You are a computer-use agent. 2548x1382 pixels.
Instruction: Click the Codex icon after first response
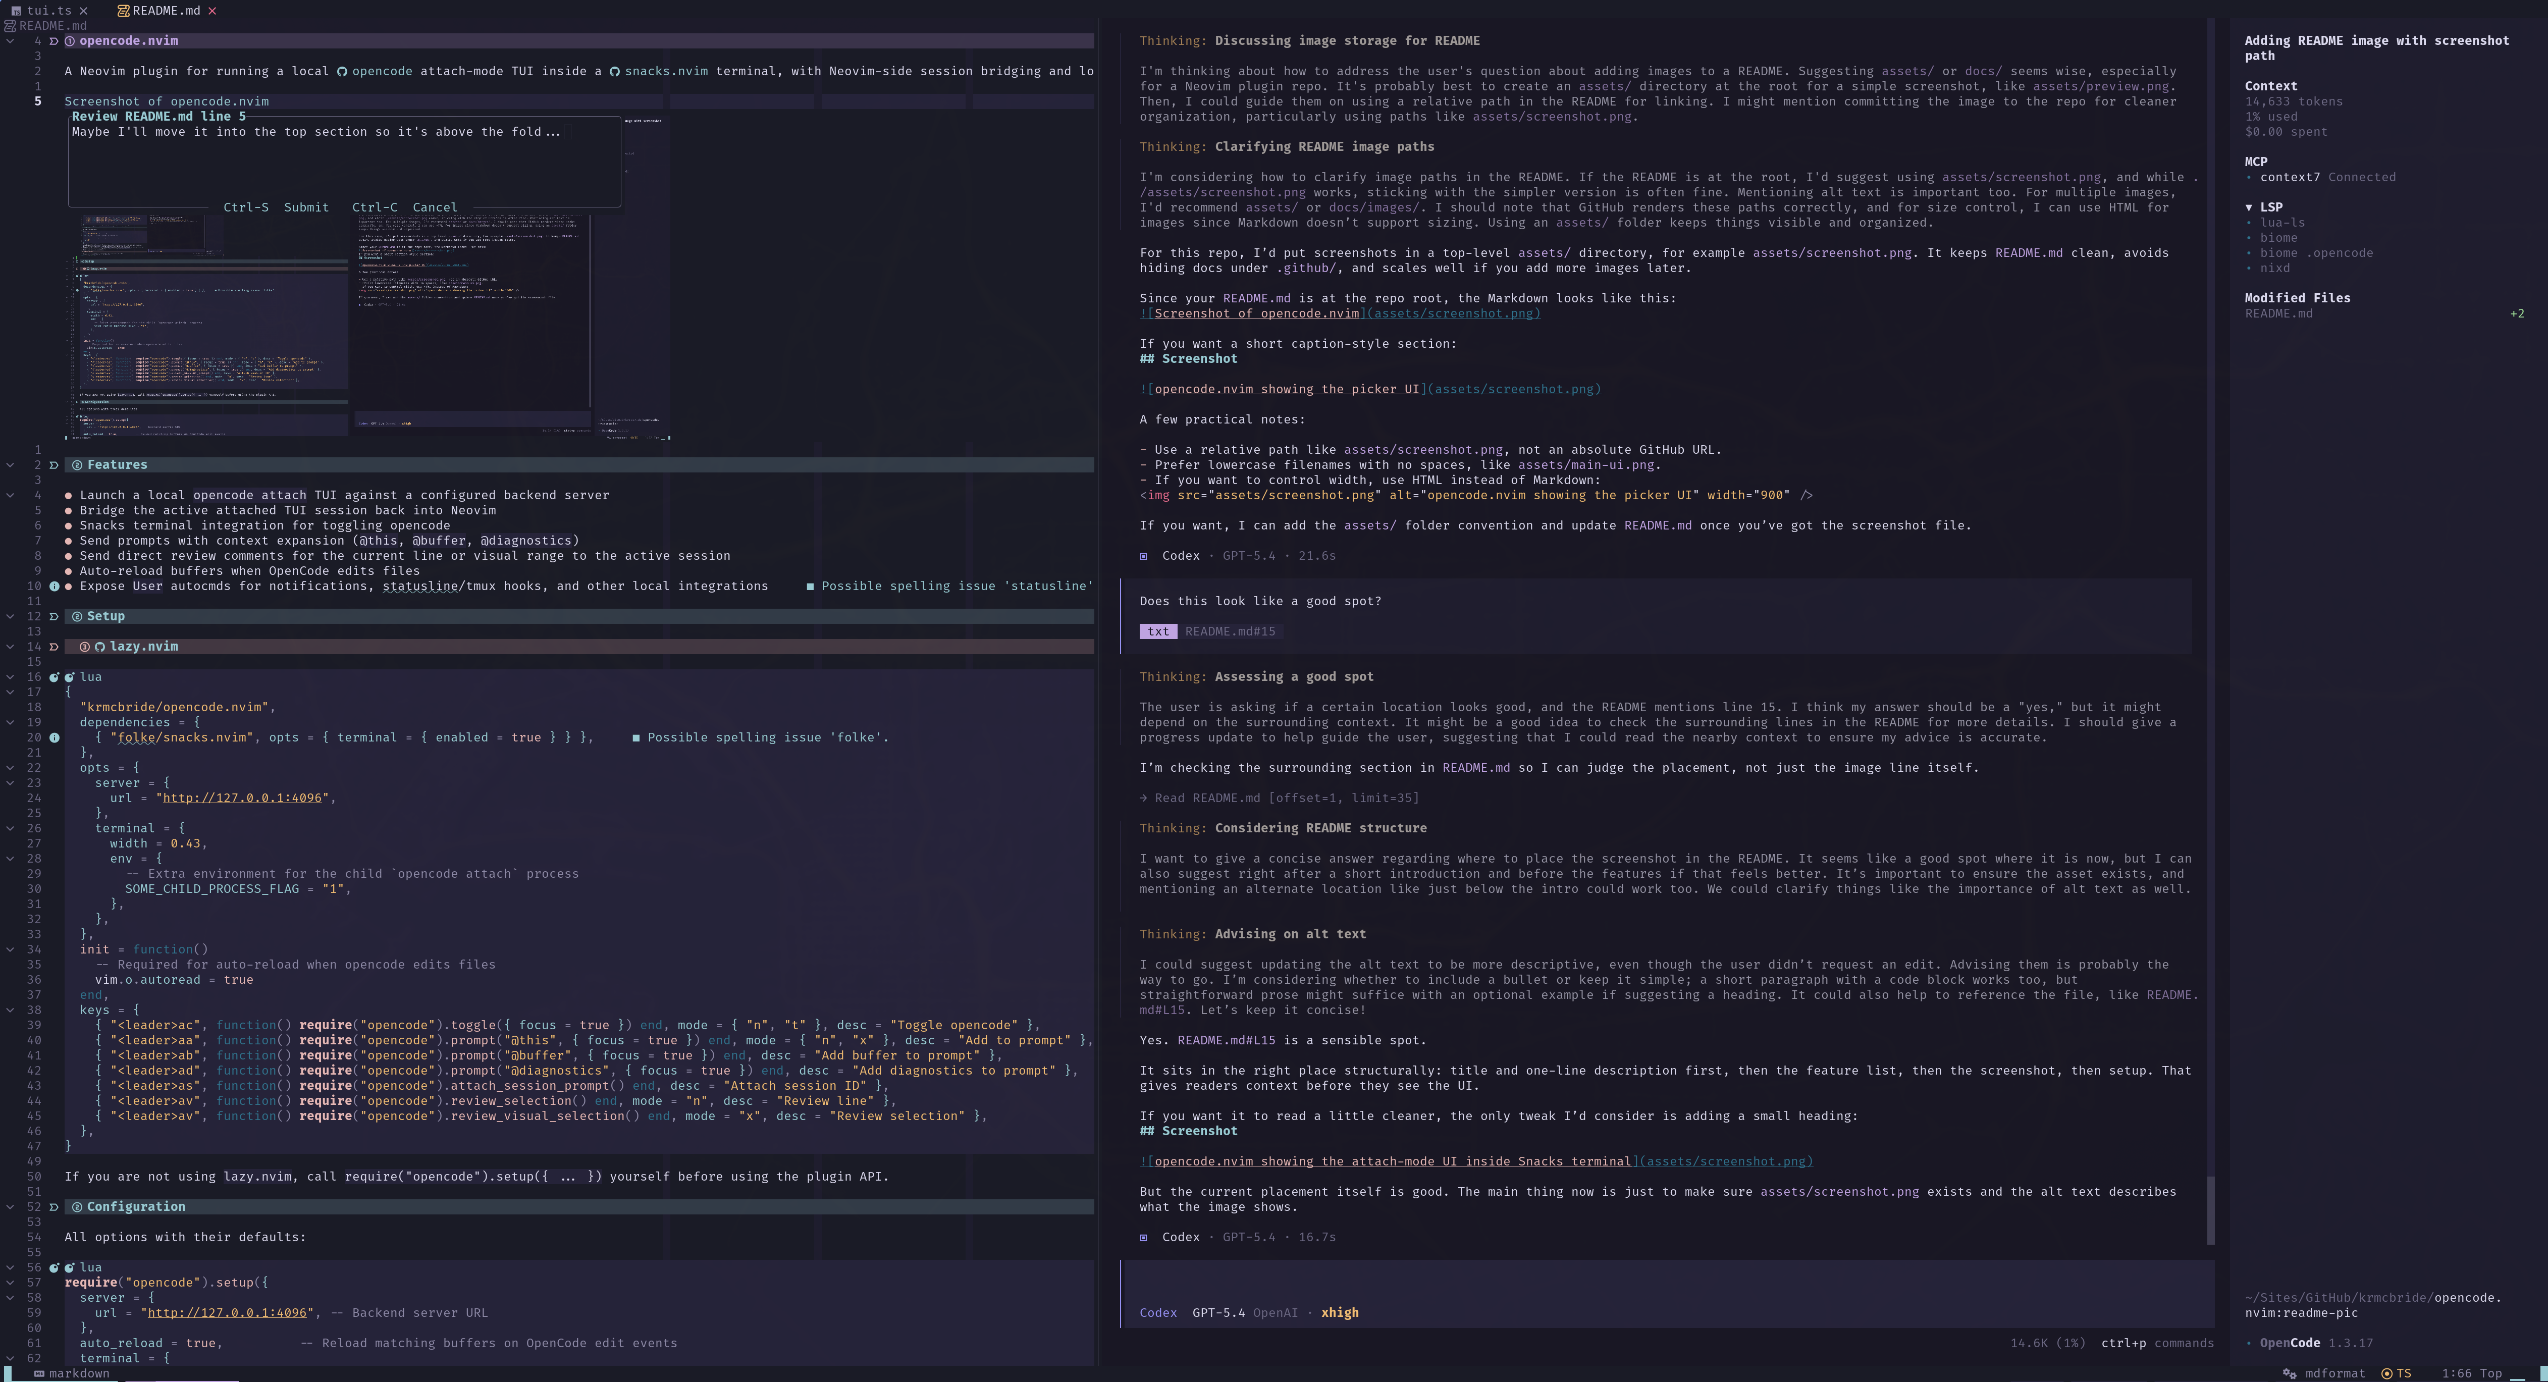pos(1143,556)
